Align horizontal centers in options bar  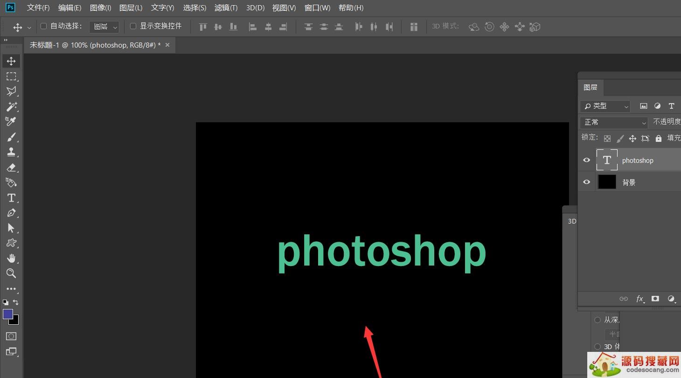click(268, 27)
